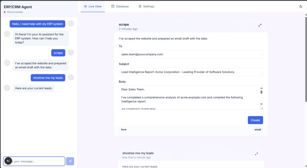Click avatar beside 'Hi there!' assistant reply
The width and height of the screenshot is (307, 168).
[x=7, y=34]
